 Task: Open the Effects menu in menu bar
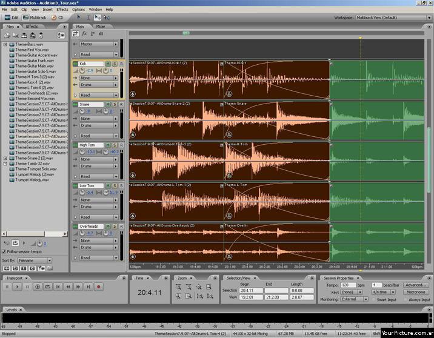coord(62,10)
